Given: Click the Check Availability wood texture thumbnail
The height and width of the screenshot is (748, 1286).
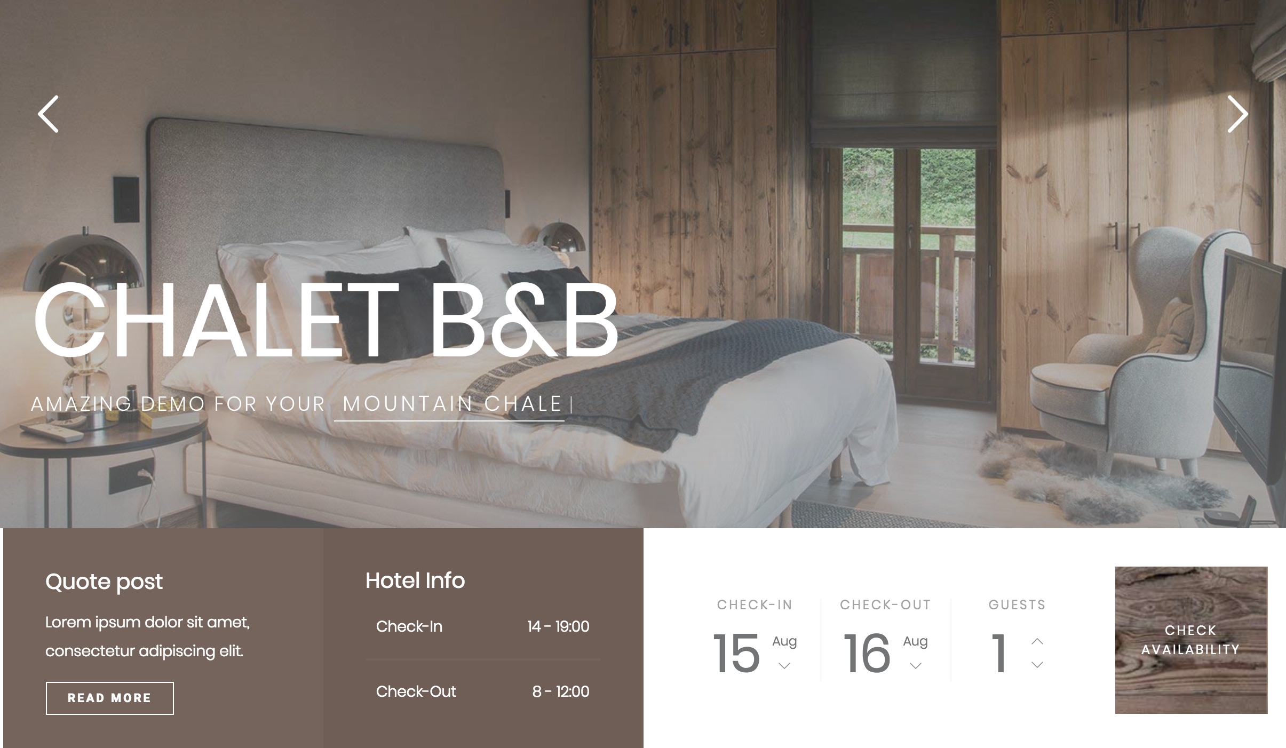Looking at the screenshot, I should (1190, 639).
